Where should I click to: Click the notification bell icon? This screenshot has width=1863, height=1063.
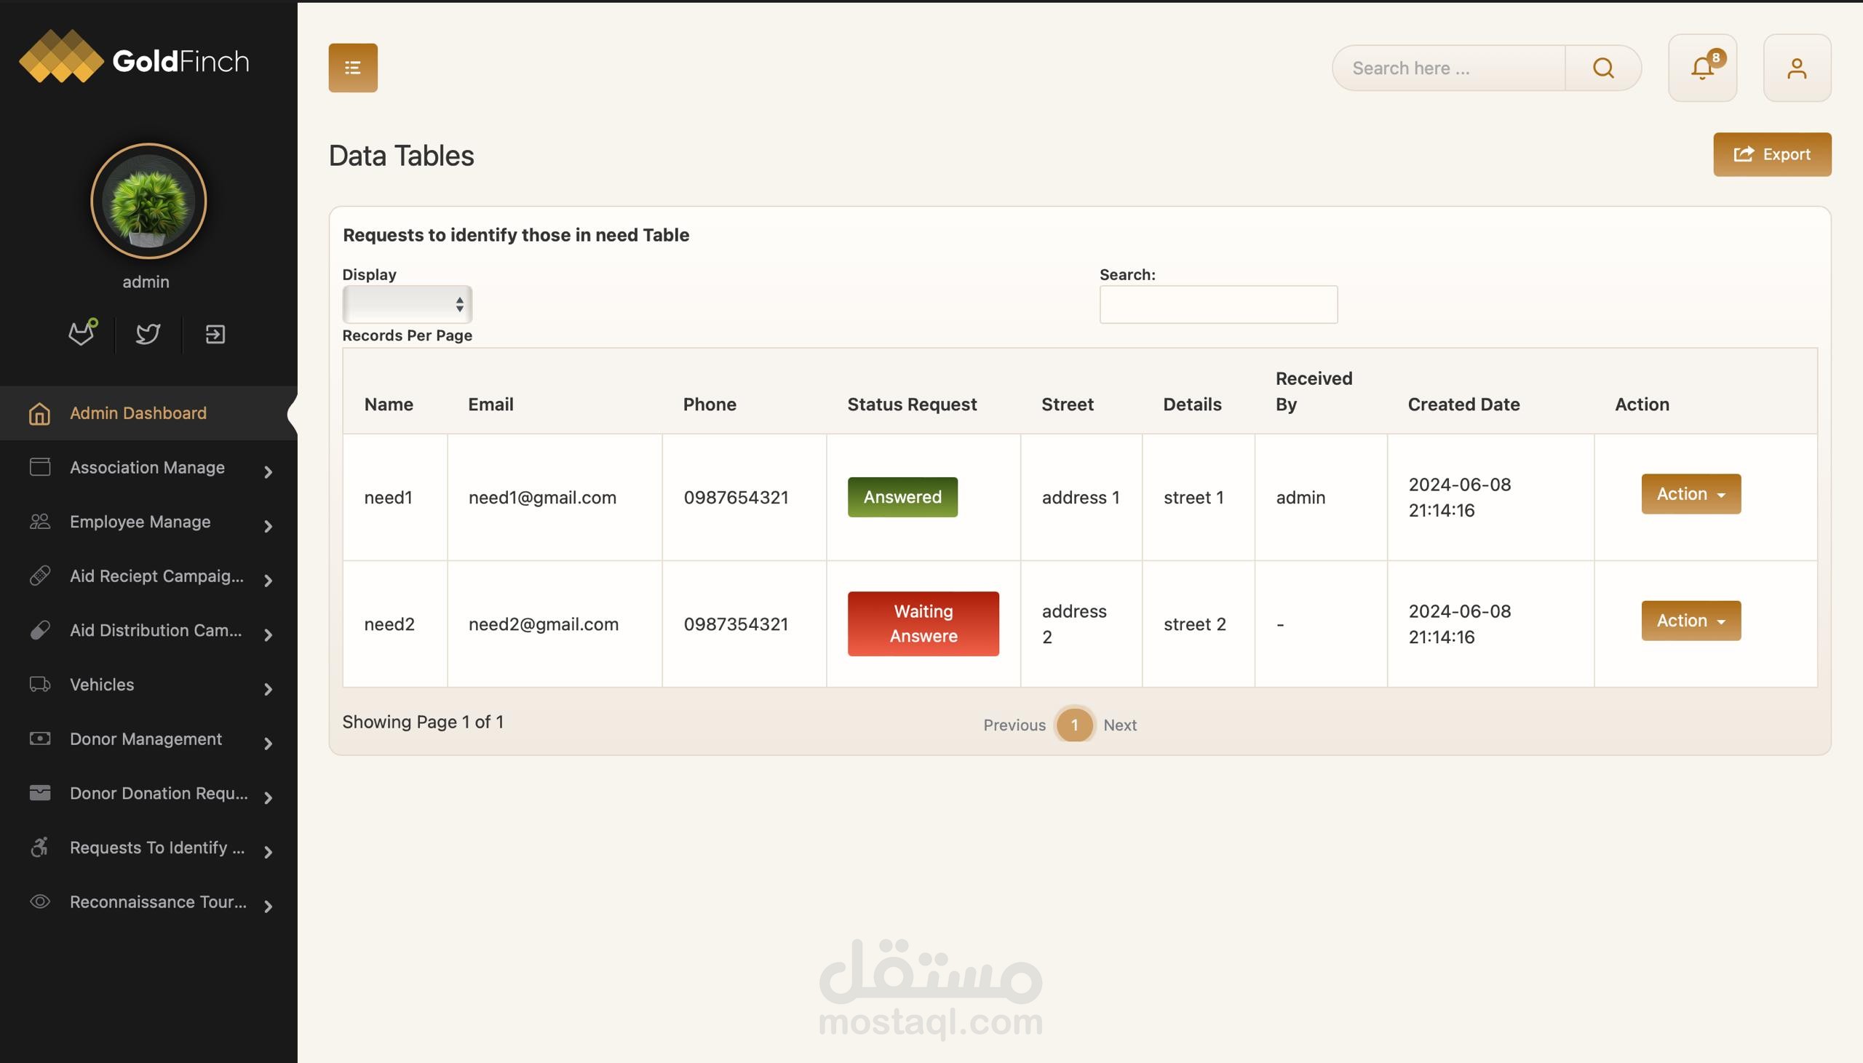tap(1701, 68)
